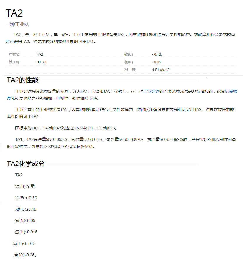The image size is (243, 263).
Task: Click the 铁(Fe)≤0.30 composition line
Action: [x=26, y=198]
